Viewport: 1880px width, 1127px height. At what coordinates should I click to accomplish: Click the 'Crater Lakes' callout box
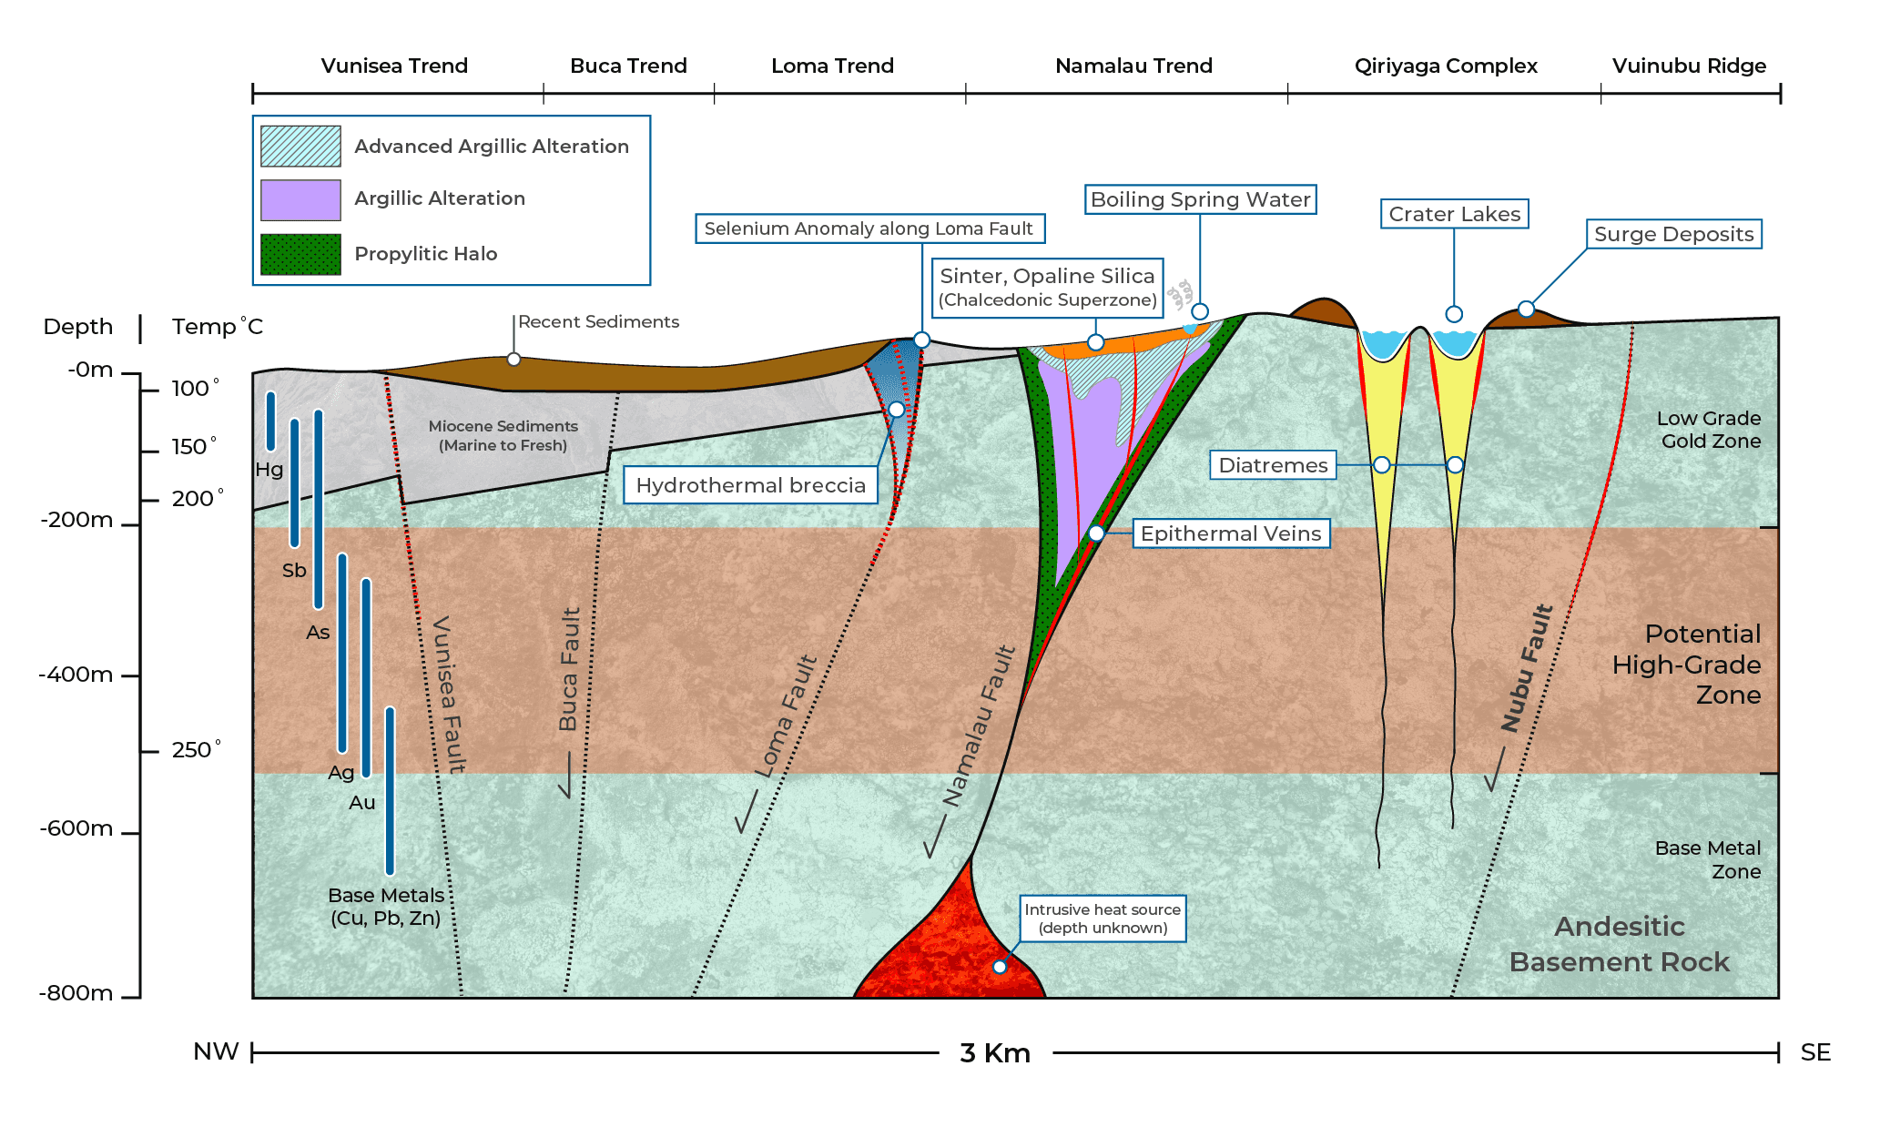tap(1454, 214)
